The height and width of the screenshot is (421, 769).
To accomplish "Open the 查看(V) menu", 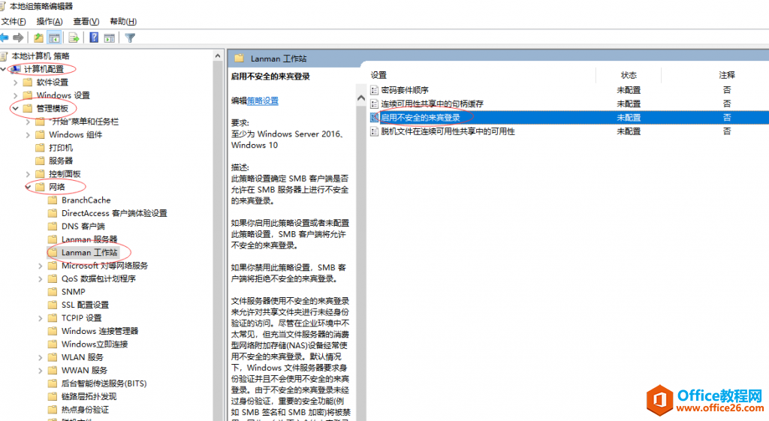I will point(86,22).
